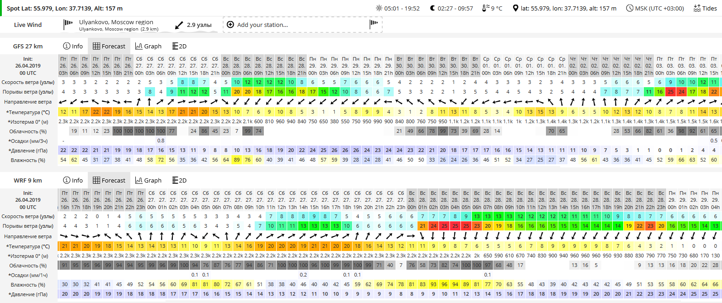Switch GFS 27 km to the Graph tab
Image resolution: width=722 pixels, height=303 pixels.
pos(148,46)
